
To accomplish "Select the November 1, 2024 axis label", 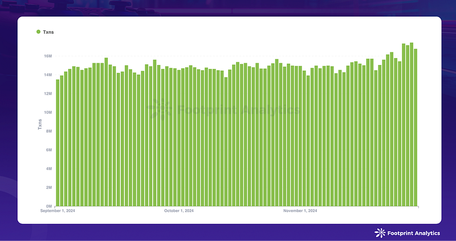I will (300, 211).
